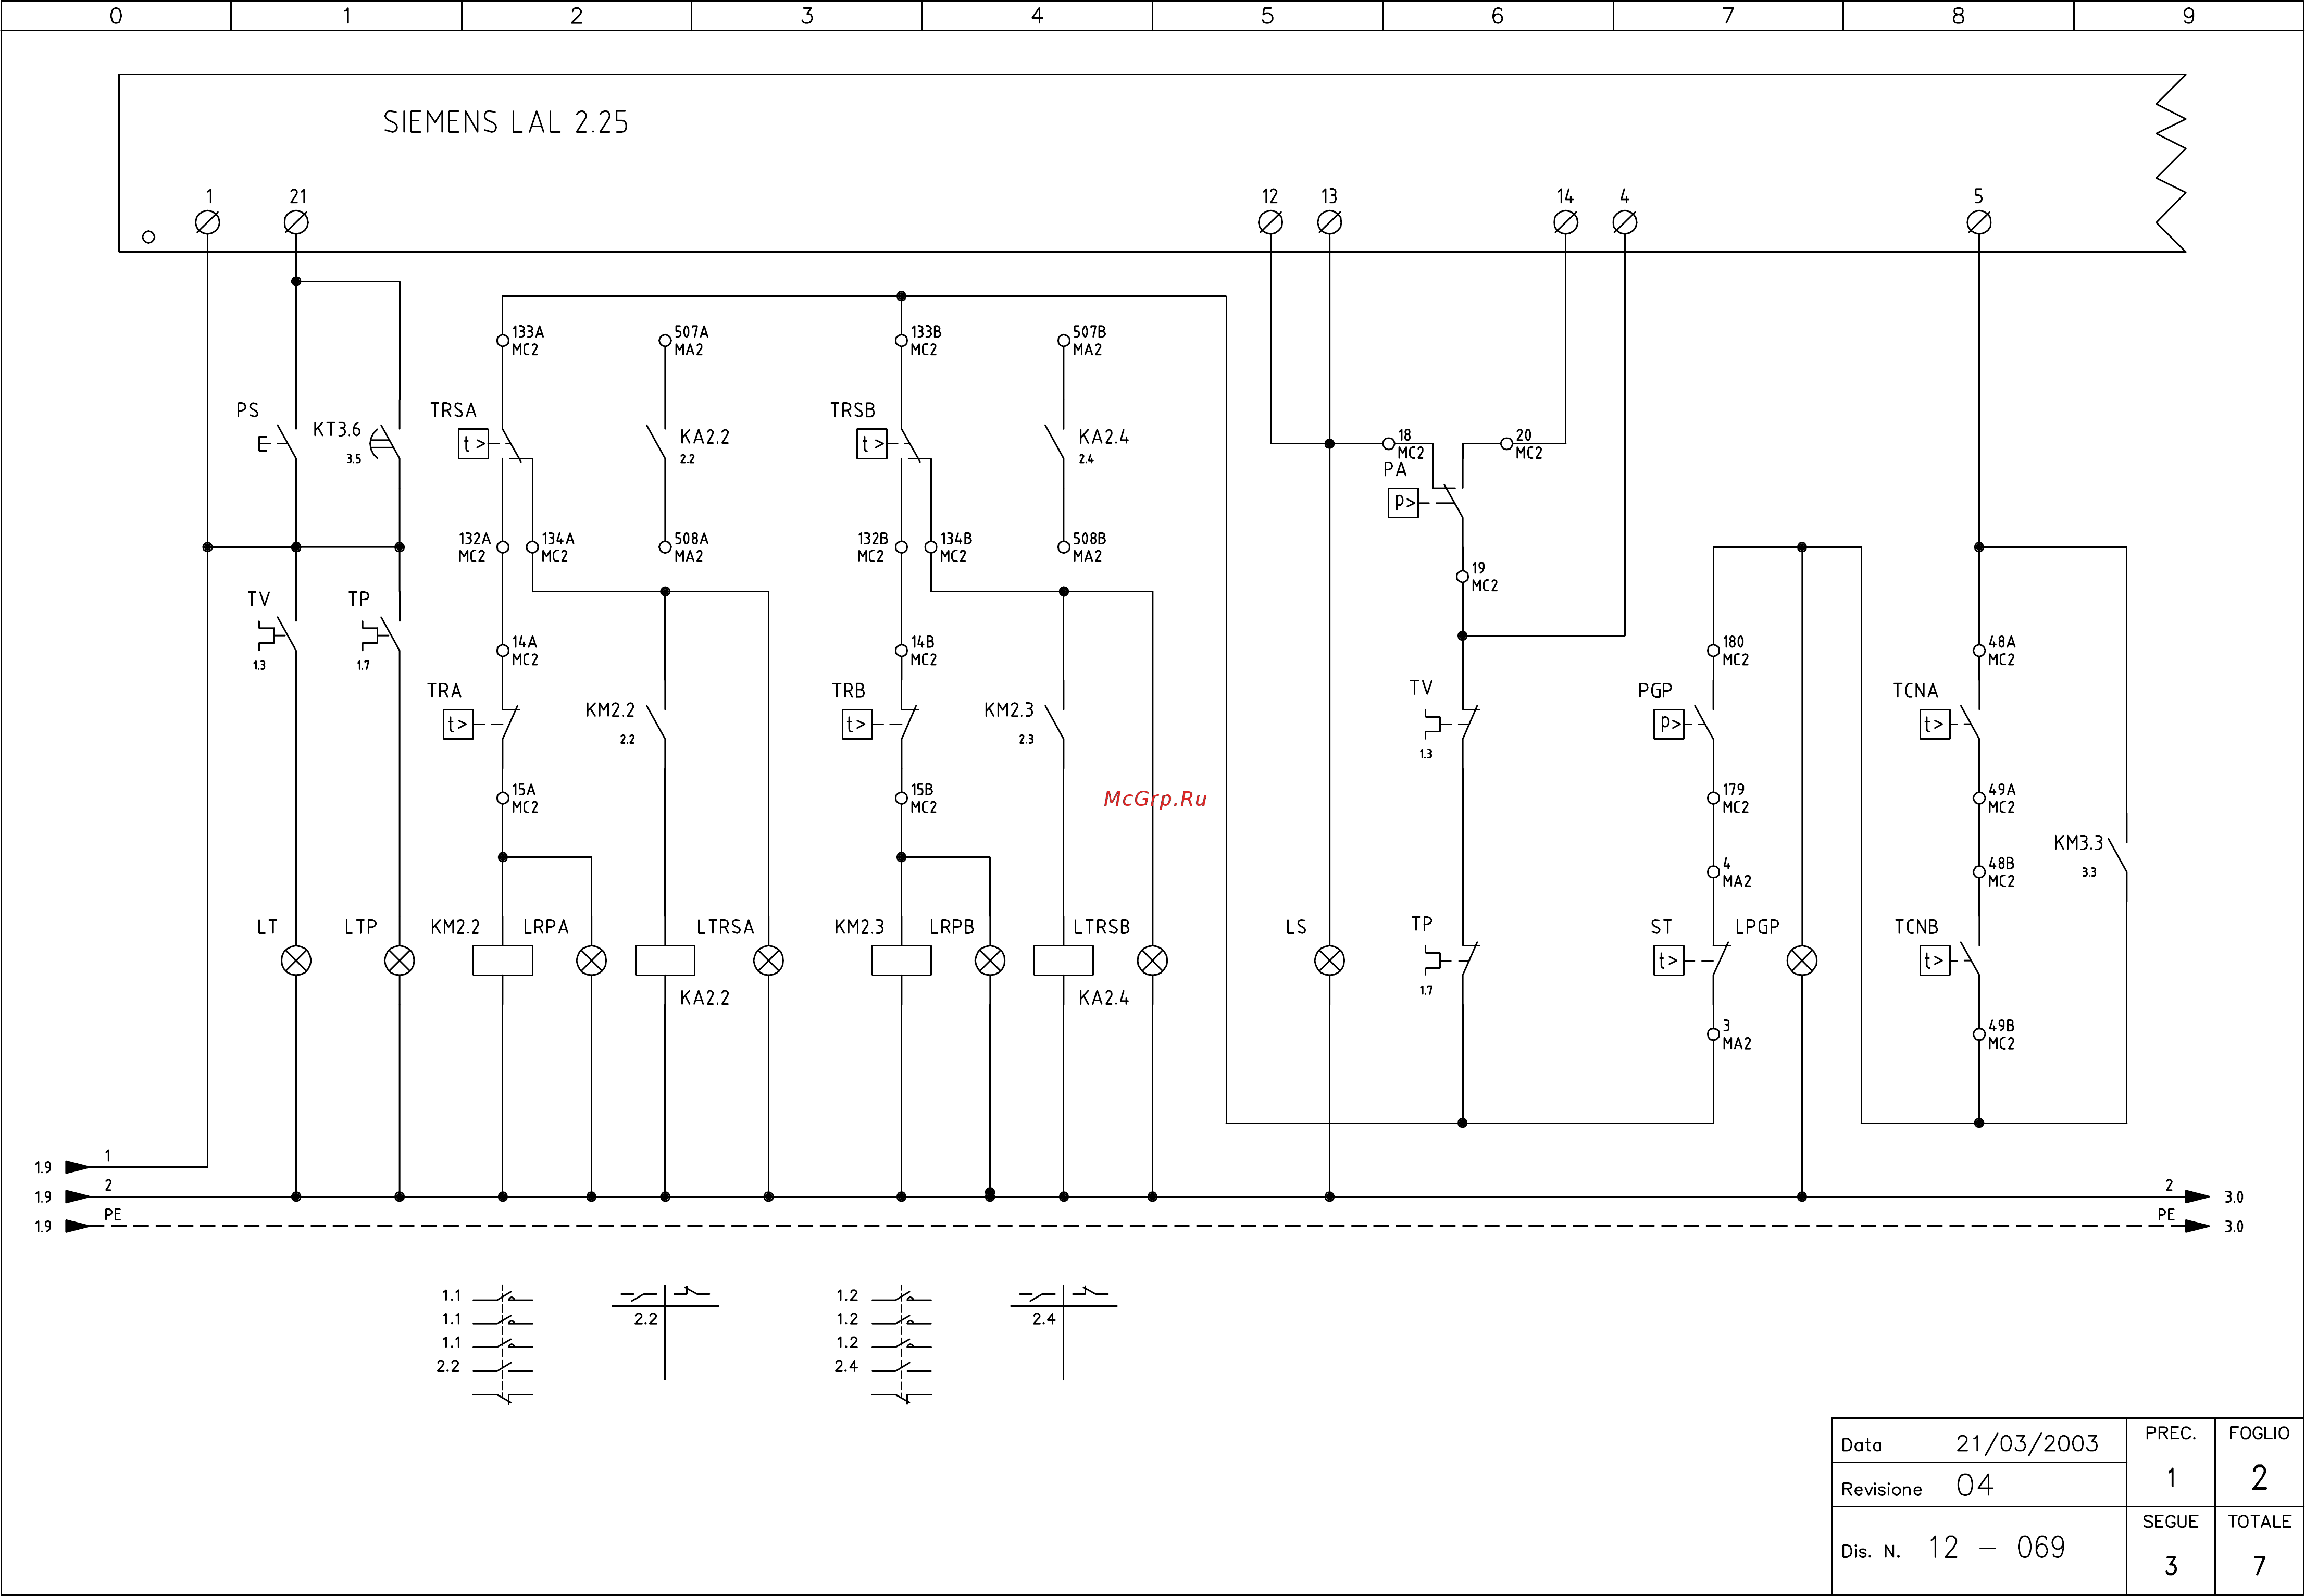Click the ST thermostat box symbol
This screenshot has height=1596, width=2305.
pos(1669,961)
